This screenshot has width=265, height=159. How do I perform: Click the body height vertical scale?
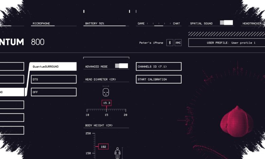(94, 146)
